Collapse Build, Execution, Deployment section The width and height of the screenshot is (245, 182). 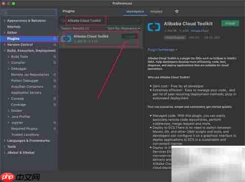(x=4, y=51)
